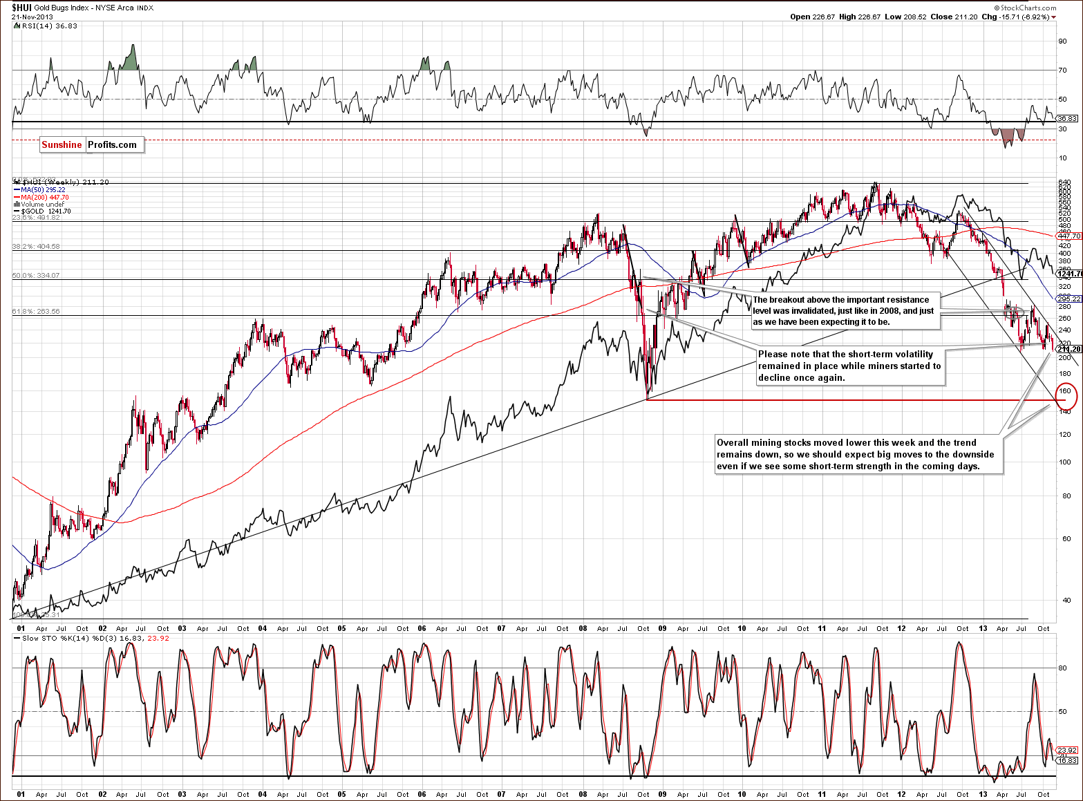Image resolution: width=1083 pixels, height=801 pixels.
Task: Click the 100 level label on price axis
Action: pyautogui.click(x=1065, y=462)
